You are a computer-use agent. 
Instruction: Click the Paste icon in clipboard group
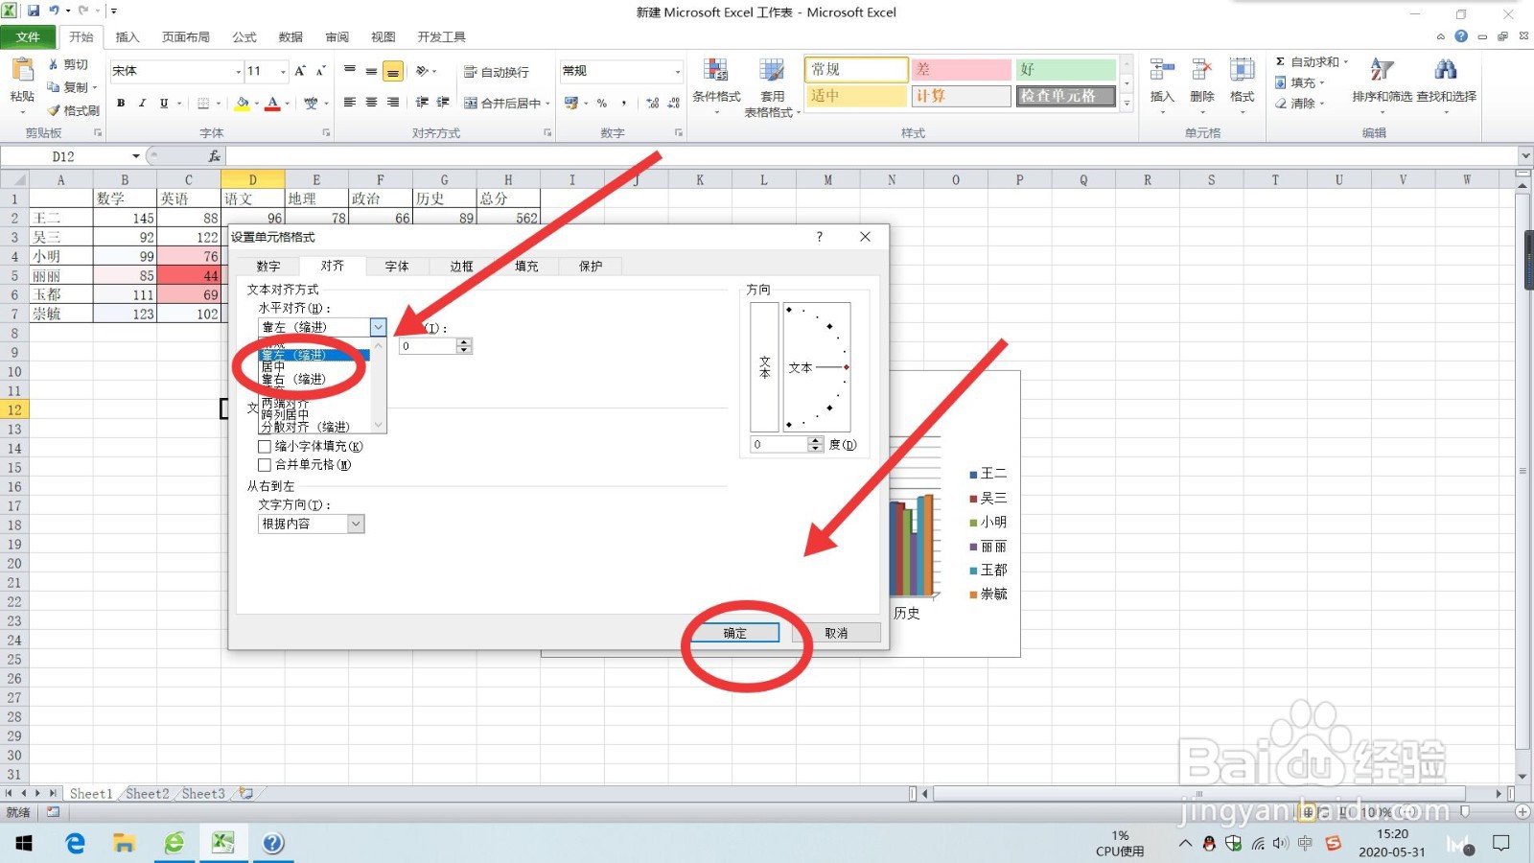(x=21, y=72)
